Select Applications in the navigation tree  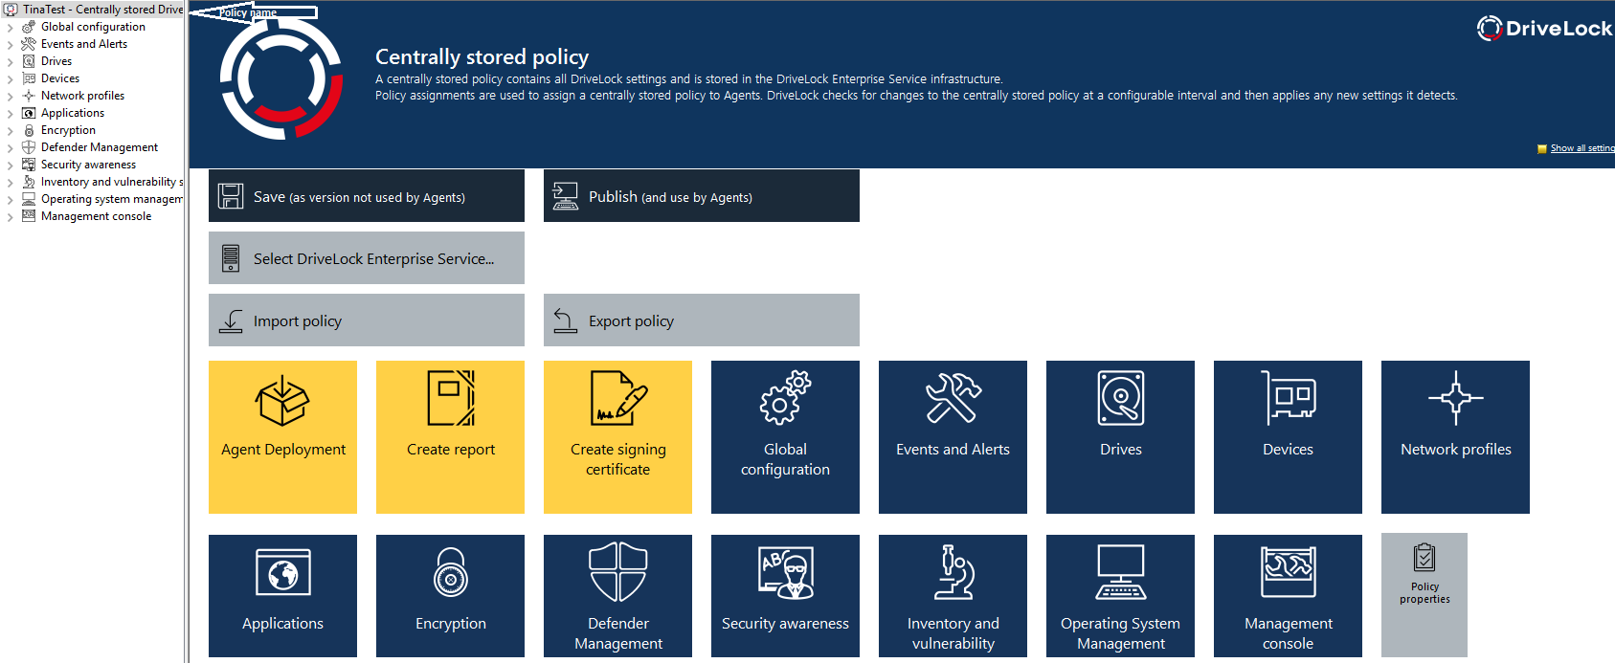pyautogui.click(x=73, y=113)
